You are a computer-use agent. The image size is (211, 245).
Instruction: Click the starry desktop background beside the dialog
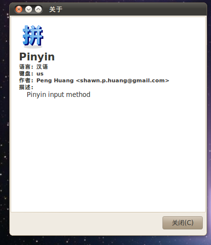click(x=4, y=123)
